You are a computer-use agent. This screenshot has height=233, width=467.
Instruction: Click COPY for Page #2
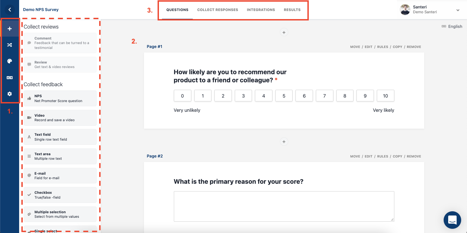click(x=398, y=157)
